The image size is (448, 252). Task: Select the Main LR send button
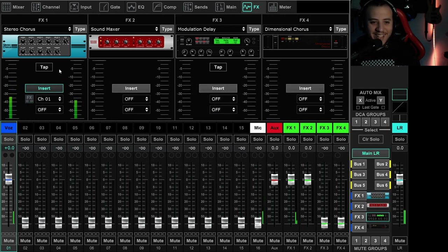[371, 153]
